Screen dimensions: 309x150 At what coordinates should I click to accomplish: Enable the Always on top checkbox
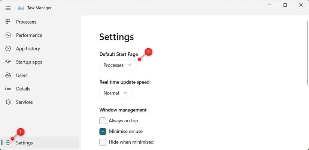(103, 120)
